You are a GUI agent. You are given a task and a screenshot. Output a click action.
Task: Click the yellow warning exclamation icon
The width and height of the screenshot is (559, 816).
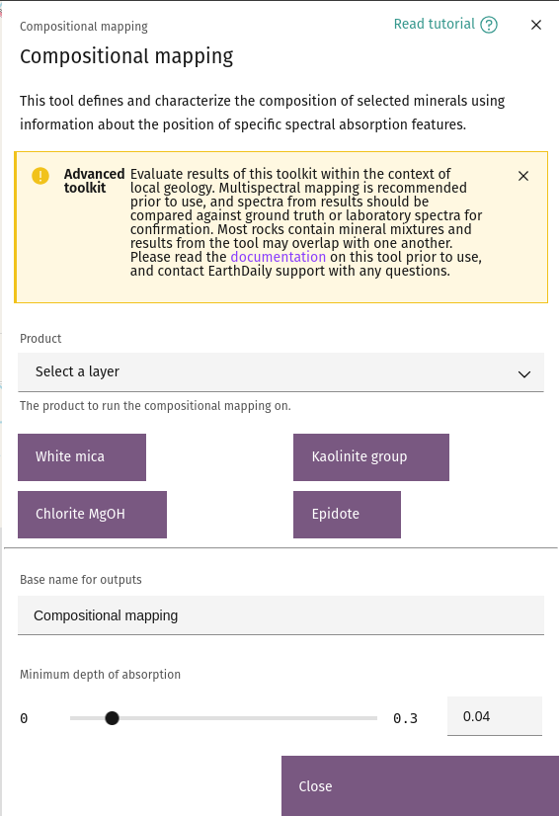coord(40,176)
